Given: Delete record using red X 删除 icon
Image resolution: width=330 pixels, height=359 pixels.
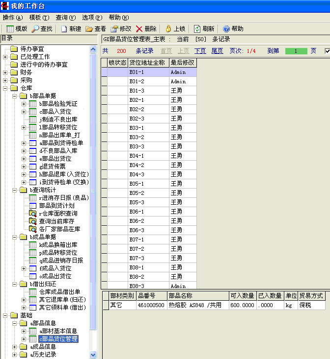Looking at the screenshot, I should point(139,29).
